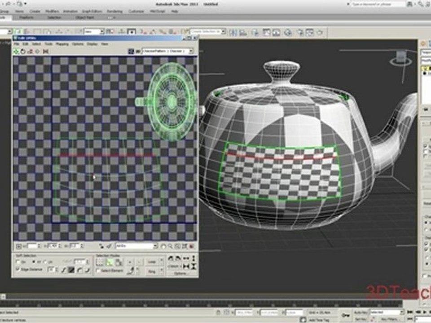Open the View menu in Edit UVWs

tap(105, 44)
